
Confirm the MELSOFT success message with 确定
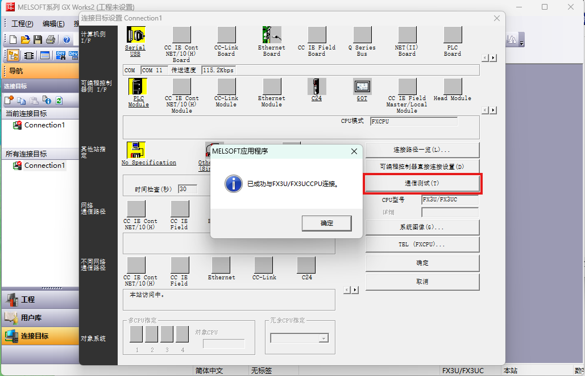click(327, 224)
